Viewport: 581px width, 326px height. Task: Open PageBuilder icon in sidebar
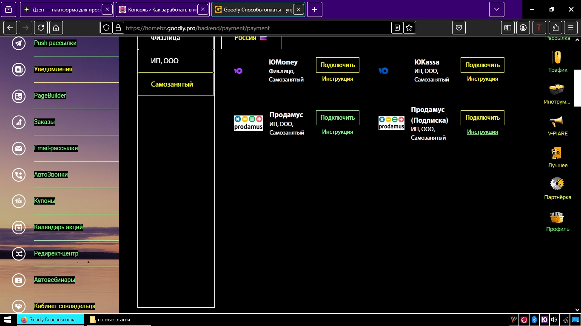[x=19, y=96]
